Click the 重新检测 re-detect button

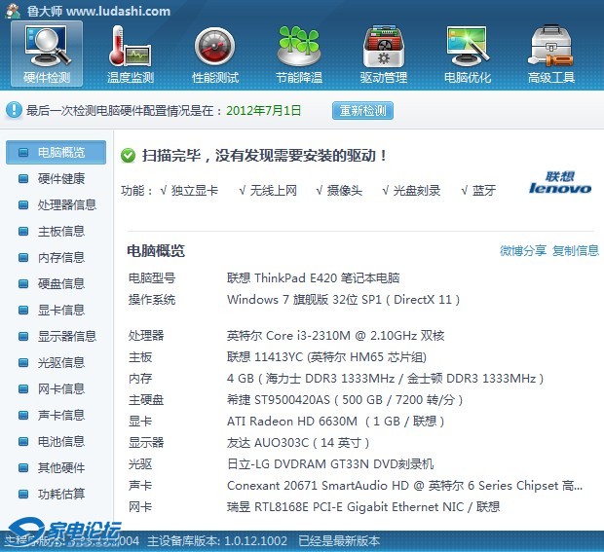(x=362, y=111)
